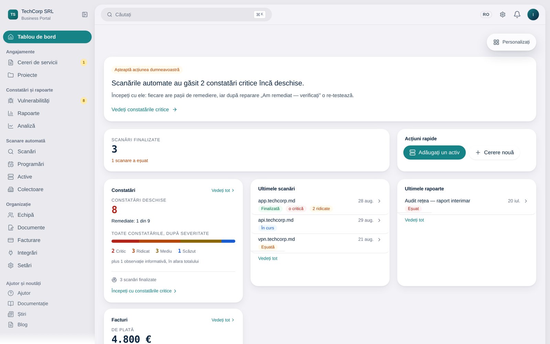Open the Scanări sidebar item
The width and height of the screenshot is (550, 344).
coord(47,152)
